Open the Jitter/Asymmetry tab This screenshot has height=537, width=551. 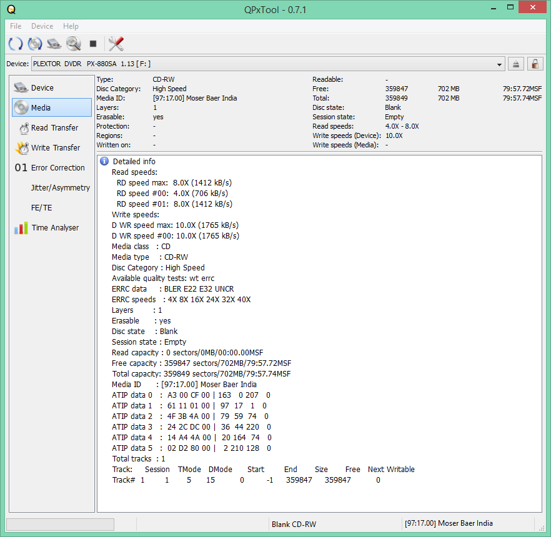pyautogui.click(x=52, y=188)
